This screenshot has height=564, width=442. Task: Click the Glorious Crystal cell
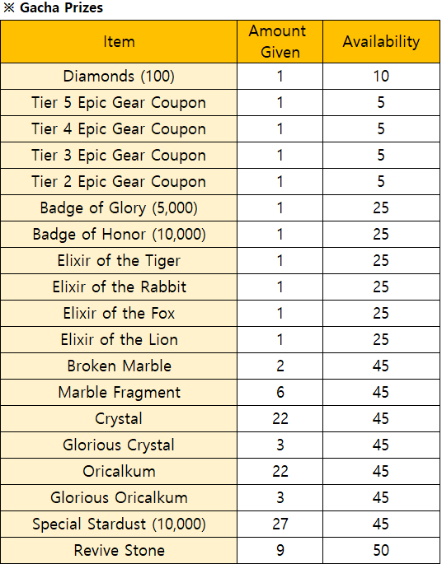click(119, 445)
